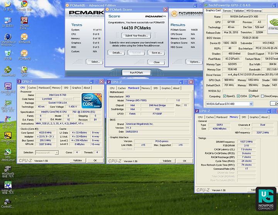Click the NB Frequency value in Memory tab
The image size is (278, 215).
click(263, 133)
